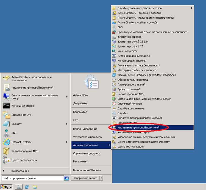Screen dimensions: 206x190
Task: Open Документы in start menu
Action: 80,103
